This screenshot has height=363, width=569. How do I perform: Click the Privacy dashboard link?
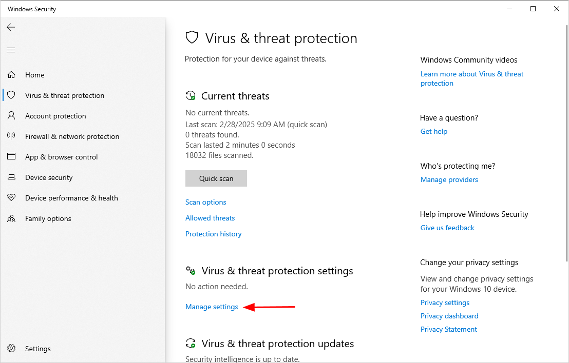(x=449, y=316)
